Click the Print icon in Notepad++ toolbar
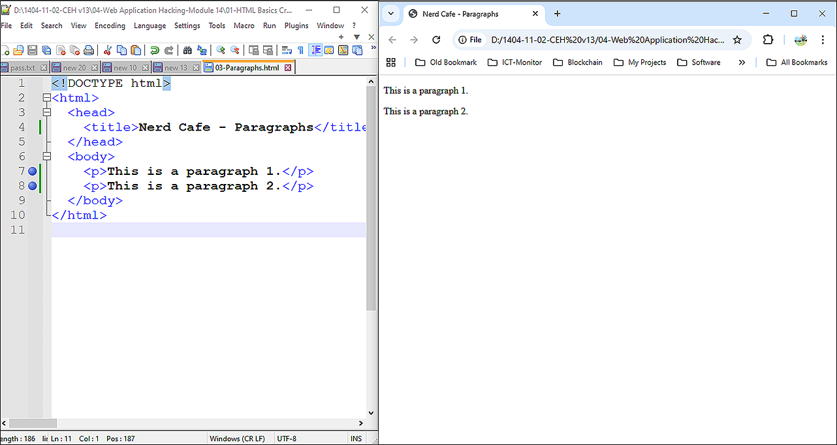 (89, 50)
